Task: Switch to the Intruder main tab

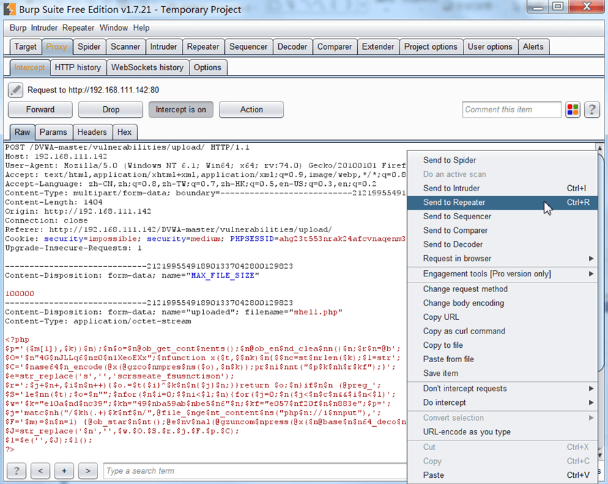Action: click(163, 47)
